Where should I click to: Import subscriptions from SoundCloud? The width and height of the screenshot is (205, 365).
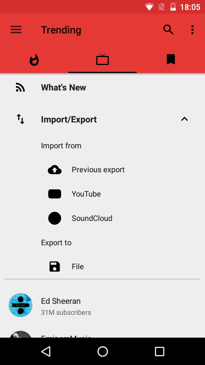[x=92, y=218]
